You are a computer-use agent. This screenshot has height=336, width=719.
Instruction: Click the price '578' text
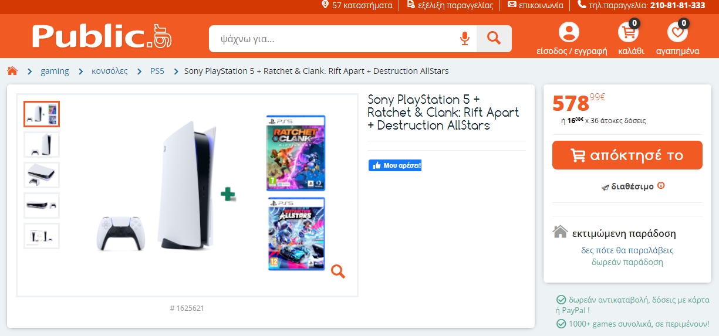point(571,104)
